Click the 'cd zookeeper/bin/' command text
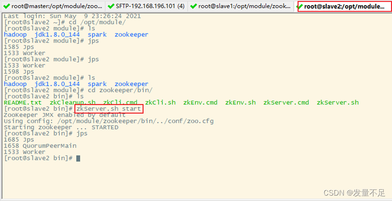 pyautogui.click(x=120, y=90)
